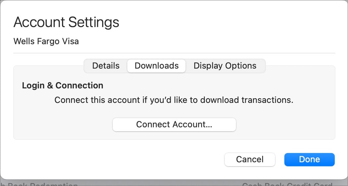The image size is (348, 186).
Task: Select the Downloads tab
Action: (156, 66)
